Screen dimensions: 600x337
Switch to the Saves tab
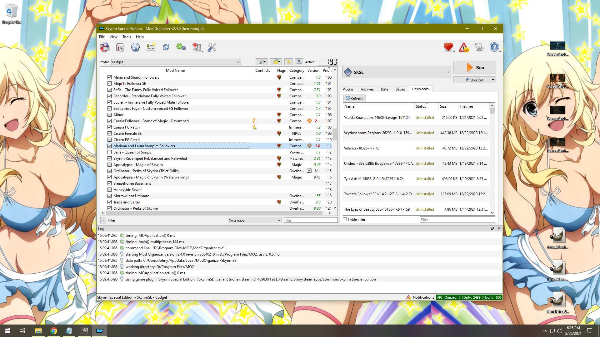coord(400,89)
